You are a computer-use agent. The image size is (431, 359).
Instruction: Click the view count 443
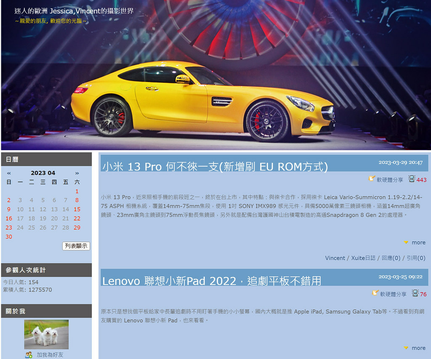[421, 180]
